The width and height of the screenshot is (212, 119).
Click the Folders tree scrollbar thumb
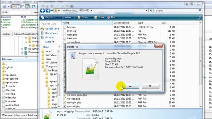pos(59,85)
